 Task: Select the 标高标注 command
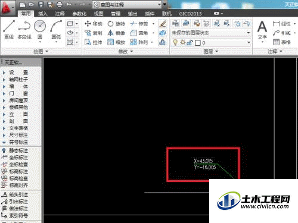[15, 171]
